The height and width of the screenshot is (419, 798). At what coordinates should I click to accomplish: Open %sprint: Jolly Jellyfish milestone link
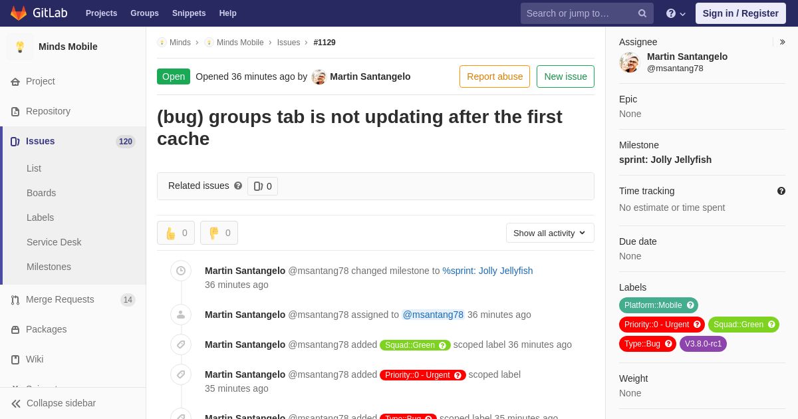[x=487, y=271]
